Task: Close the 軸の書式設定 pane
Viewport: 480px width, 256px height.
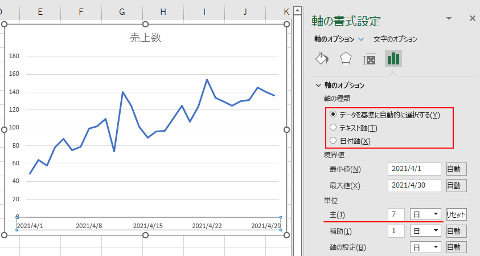Action: tap(473, 19)
